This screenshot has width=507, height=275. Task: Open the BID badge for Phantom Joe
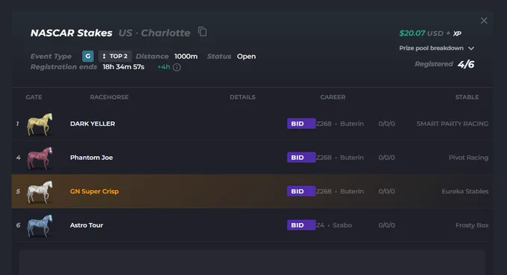301,158
